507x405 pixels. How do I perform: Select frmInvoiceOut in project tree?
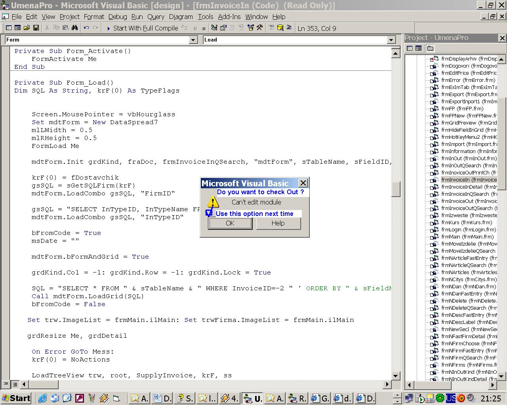pyautogui.click(x=469, y=201)
